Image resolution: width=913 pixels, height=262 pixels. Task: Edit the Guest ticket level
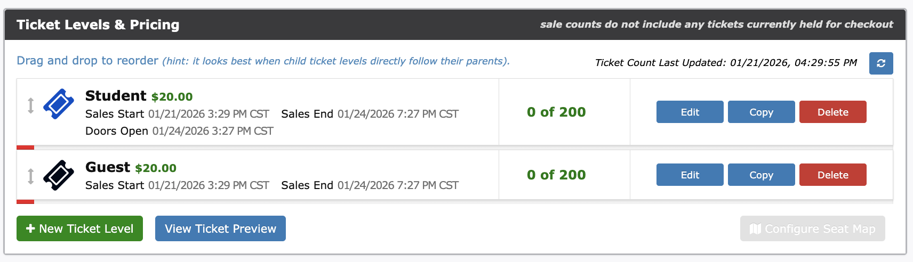click(690, 175)
